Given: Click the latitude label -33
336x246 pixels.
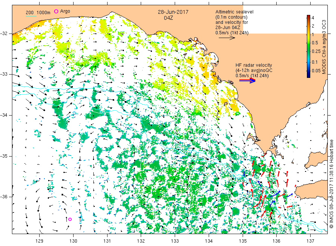Looking at the screenshot, I should tap(4, 74).
